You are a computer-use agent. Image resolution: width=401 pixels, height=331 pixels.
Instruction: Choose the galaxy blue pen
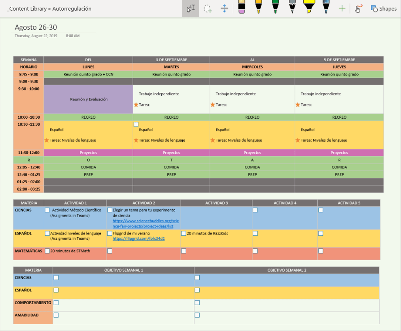[x=325, y=7]
